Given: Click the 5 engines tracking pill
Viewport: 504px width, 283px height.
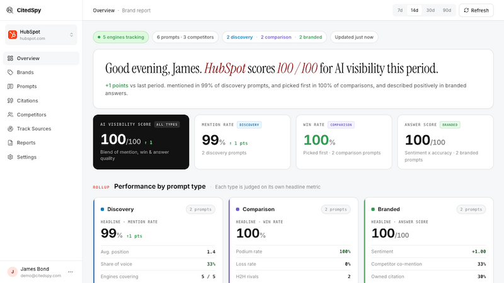Looking at the screenshot, I should 121,37.
